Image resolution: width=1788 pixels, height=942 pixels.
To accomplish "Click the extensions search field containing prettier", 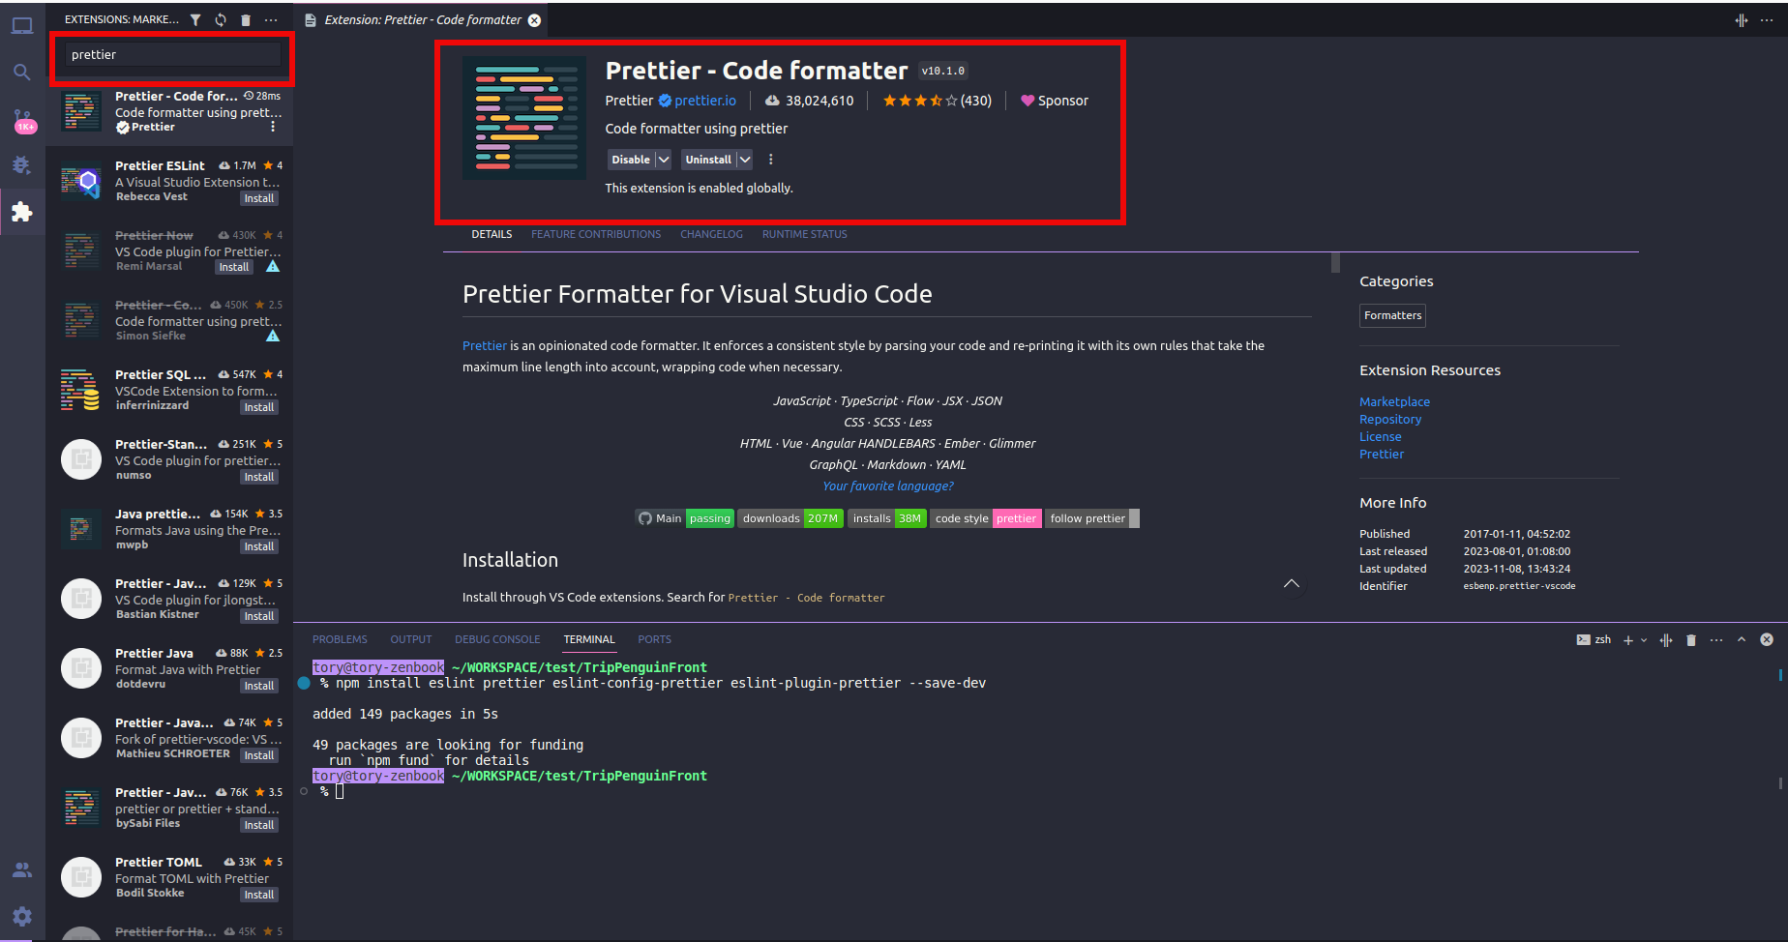I will coord(173,55).
